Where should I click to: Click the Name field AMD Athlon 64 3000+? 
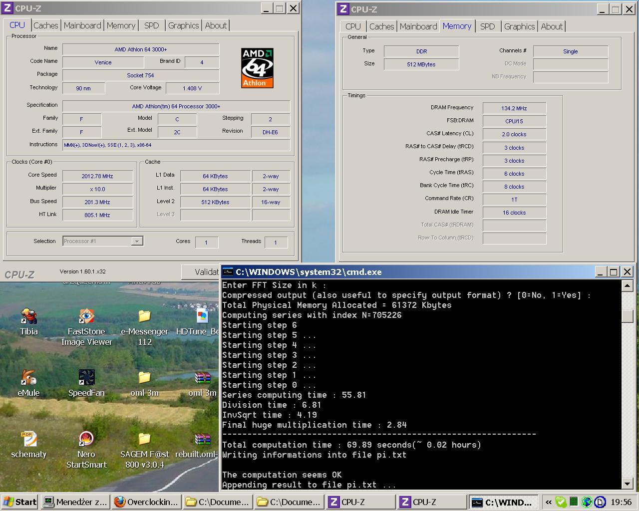[141, 49]
